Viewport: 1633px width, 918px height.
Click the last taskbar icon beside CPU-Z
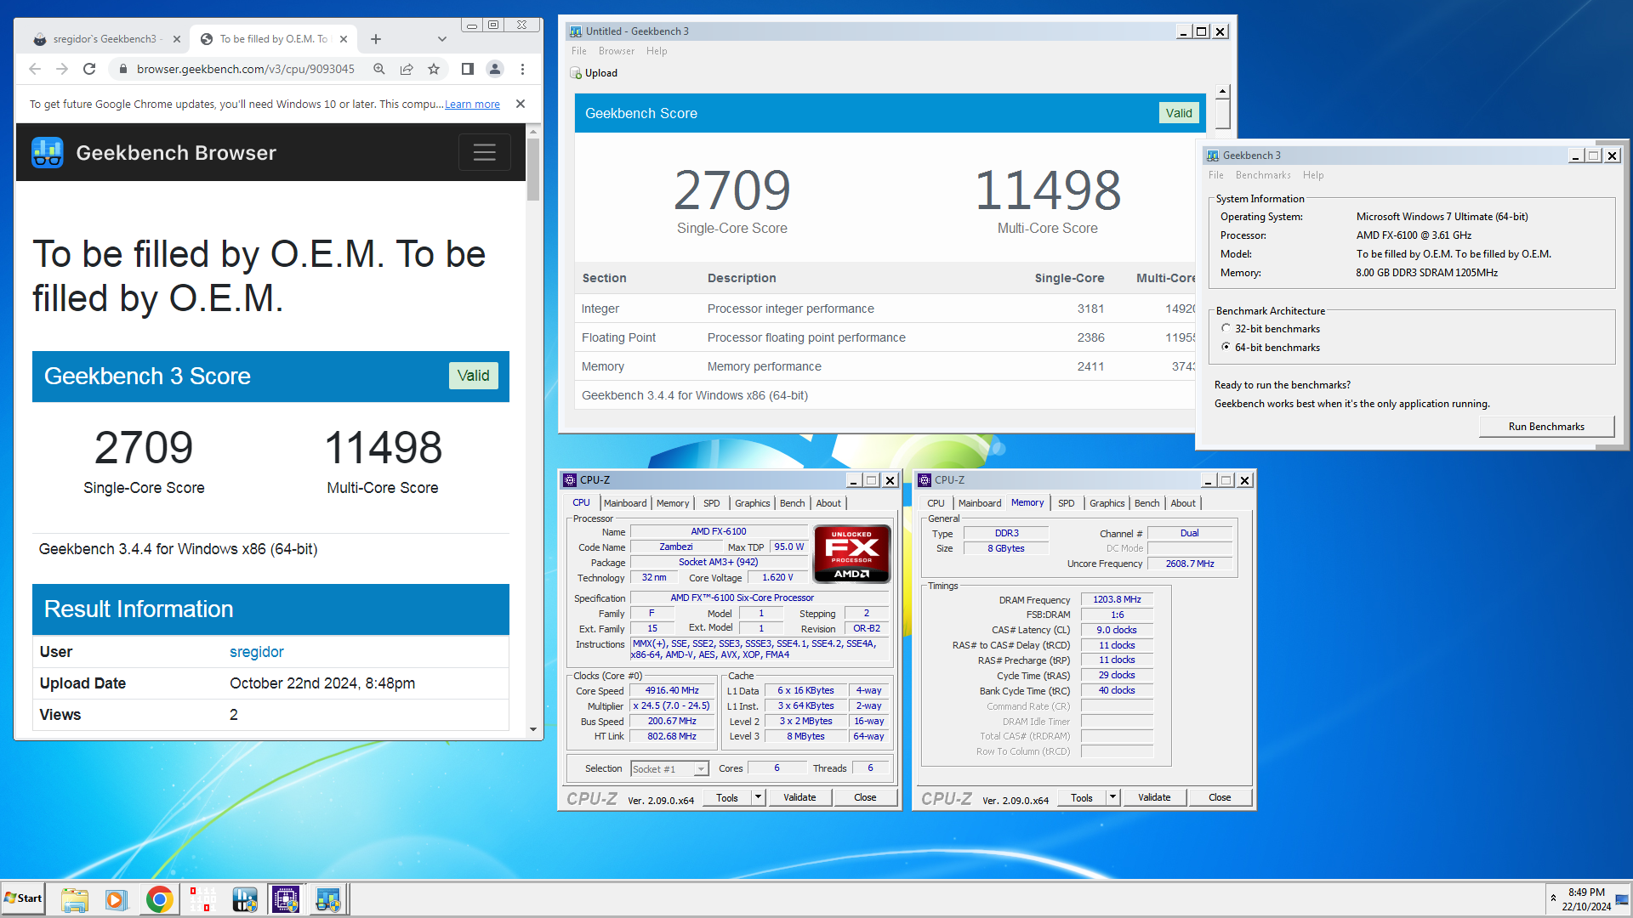[327, 899]
